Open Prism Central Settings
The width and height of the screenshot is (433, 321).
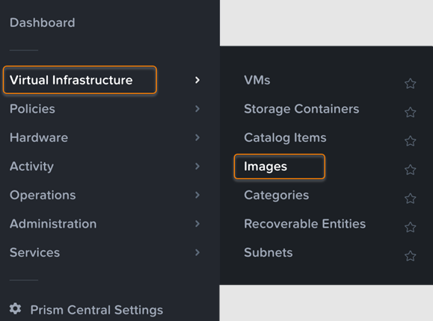[x=96, y=310]
